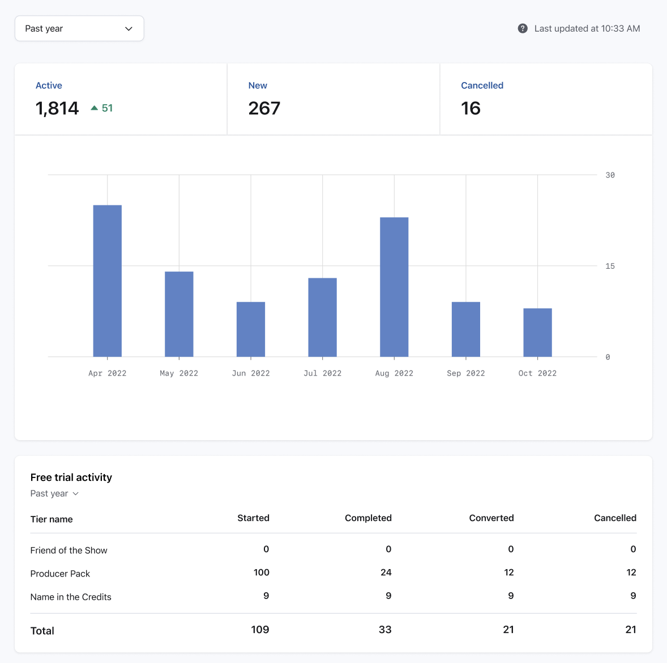Click the Jun 2022 bar
667x663 pixels.
(251, 329)
